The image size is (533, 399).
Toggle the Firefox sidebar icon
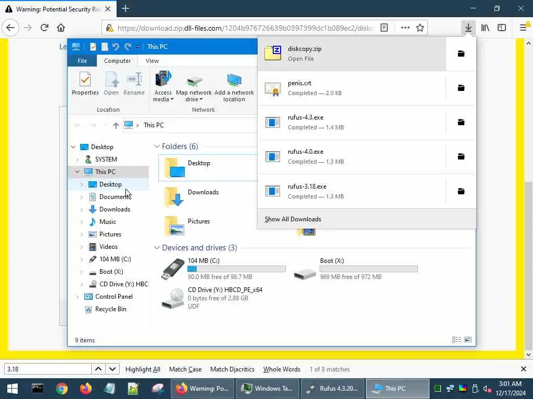[x=501, y=28]
